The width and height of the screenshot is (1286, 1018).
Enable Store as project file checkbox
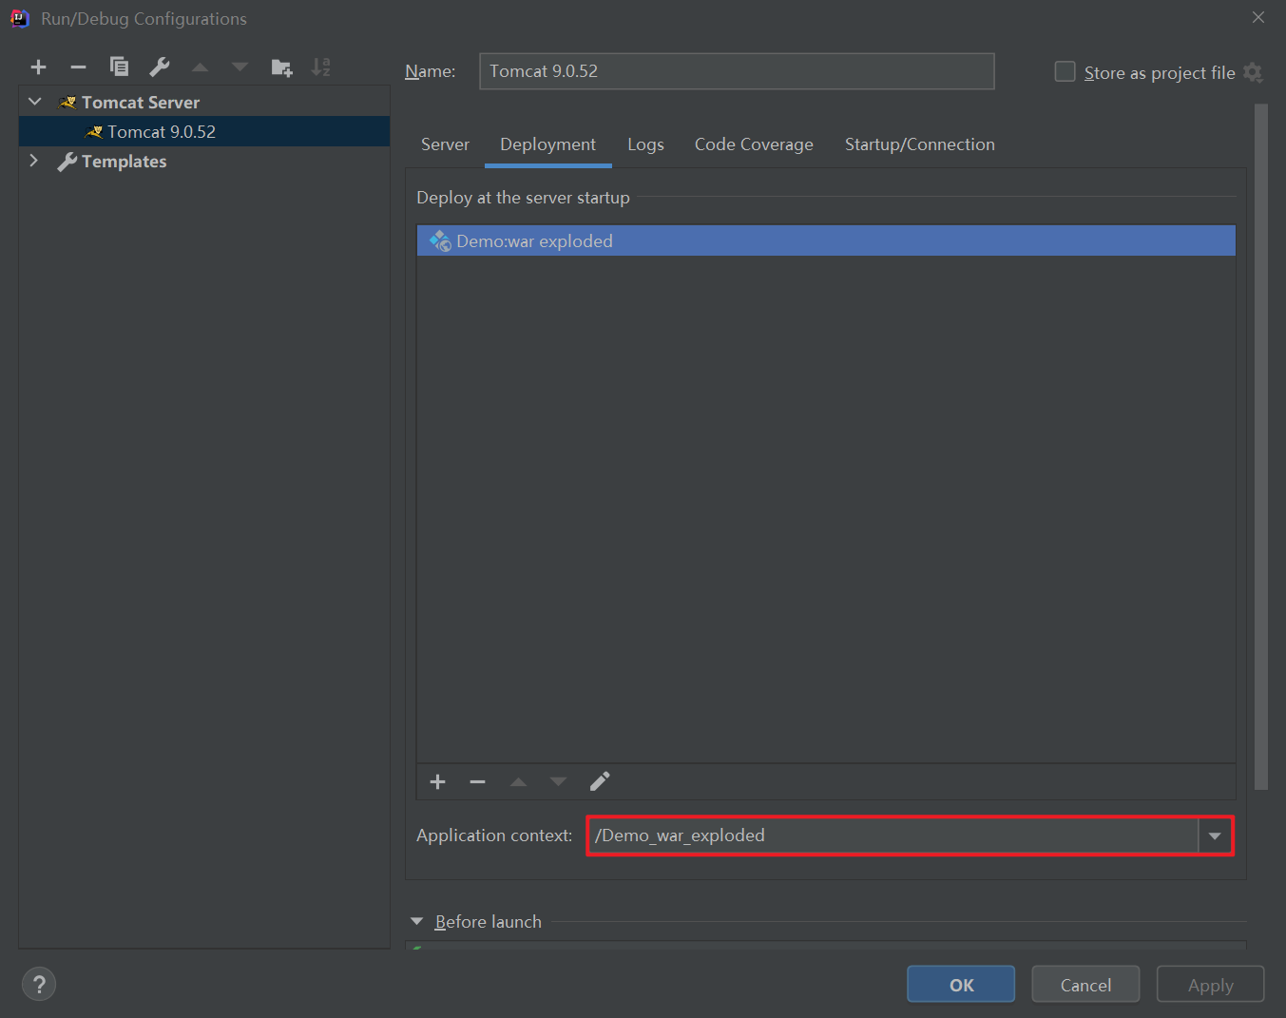[x=1065, y=72]
